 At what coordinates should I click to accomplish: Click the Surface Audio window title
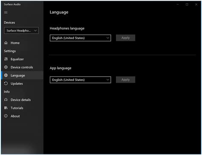coord(12,4)
